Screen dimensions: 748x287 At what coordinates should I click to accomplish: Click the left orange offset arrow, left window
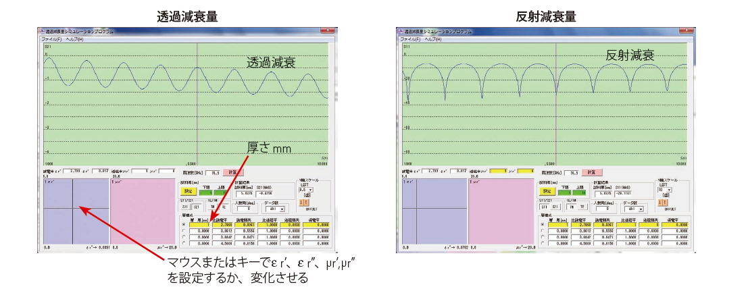(x=301, y=202)
